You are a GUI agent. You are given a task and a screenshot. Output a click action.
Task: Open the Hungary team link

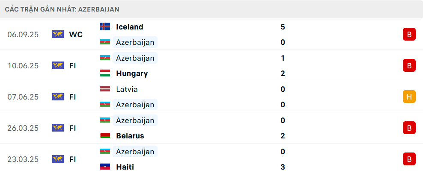[x=131, y=73]
